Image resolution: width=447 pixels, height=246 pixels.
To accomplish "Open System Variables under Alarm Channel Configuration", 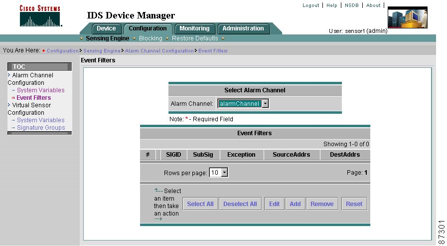I will coord(41,90).
